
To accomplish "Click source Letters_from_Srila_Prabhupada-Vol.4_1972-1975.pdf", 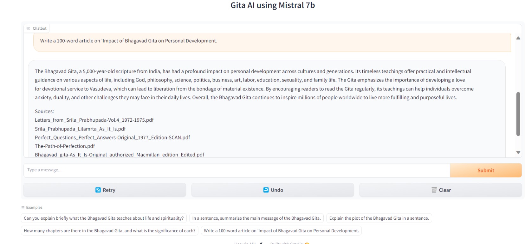I will click(x=94, y=120).
